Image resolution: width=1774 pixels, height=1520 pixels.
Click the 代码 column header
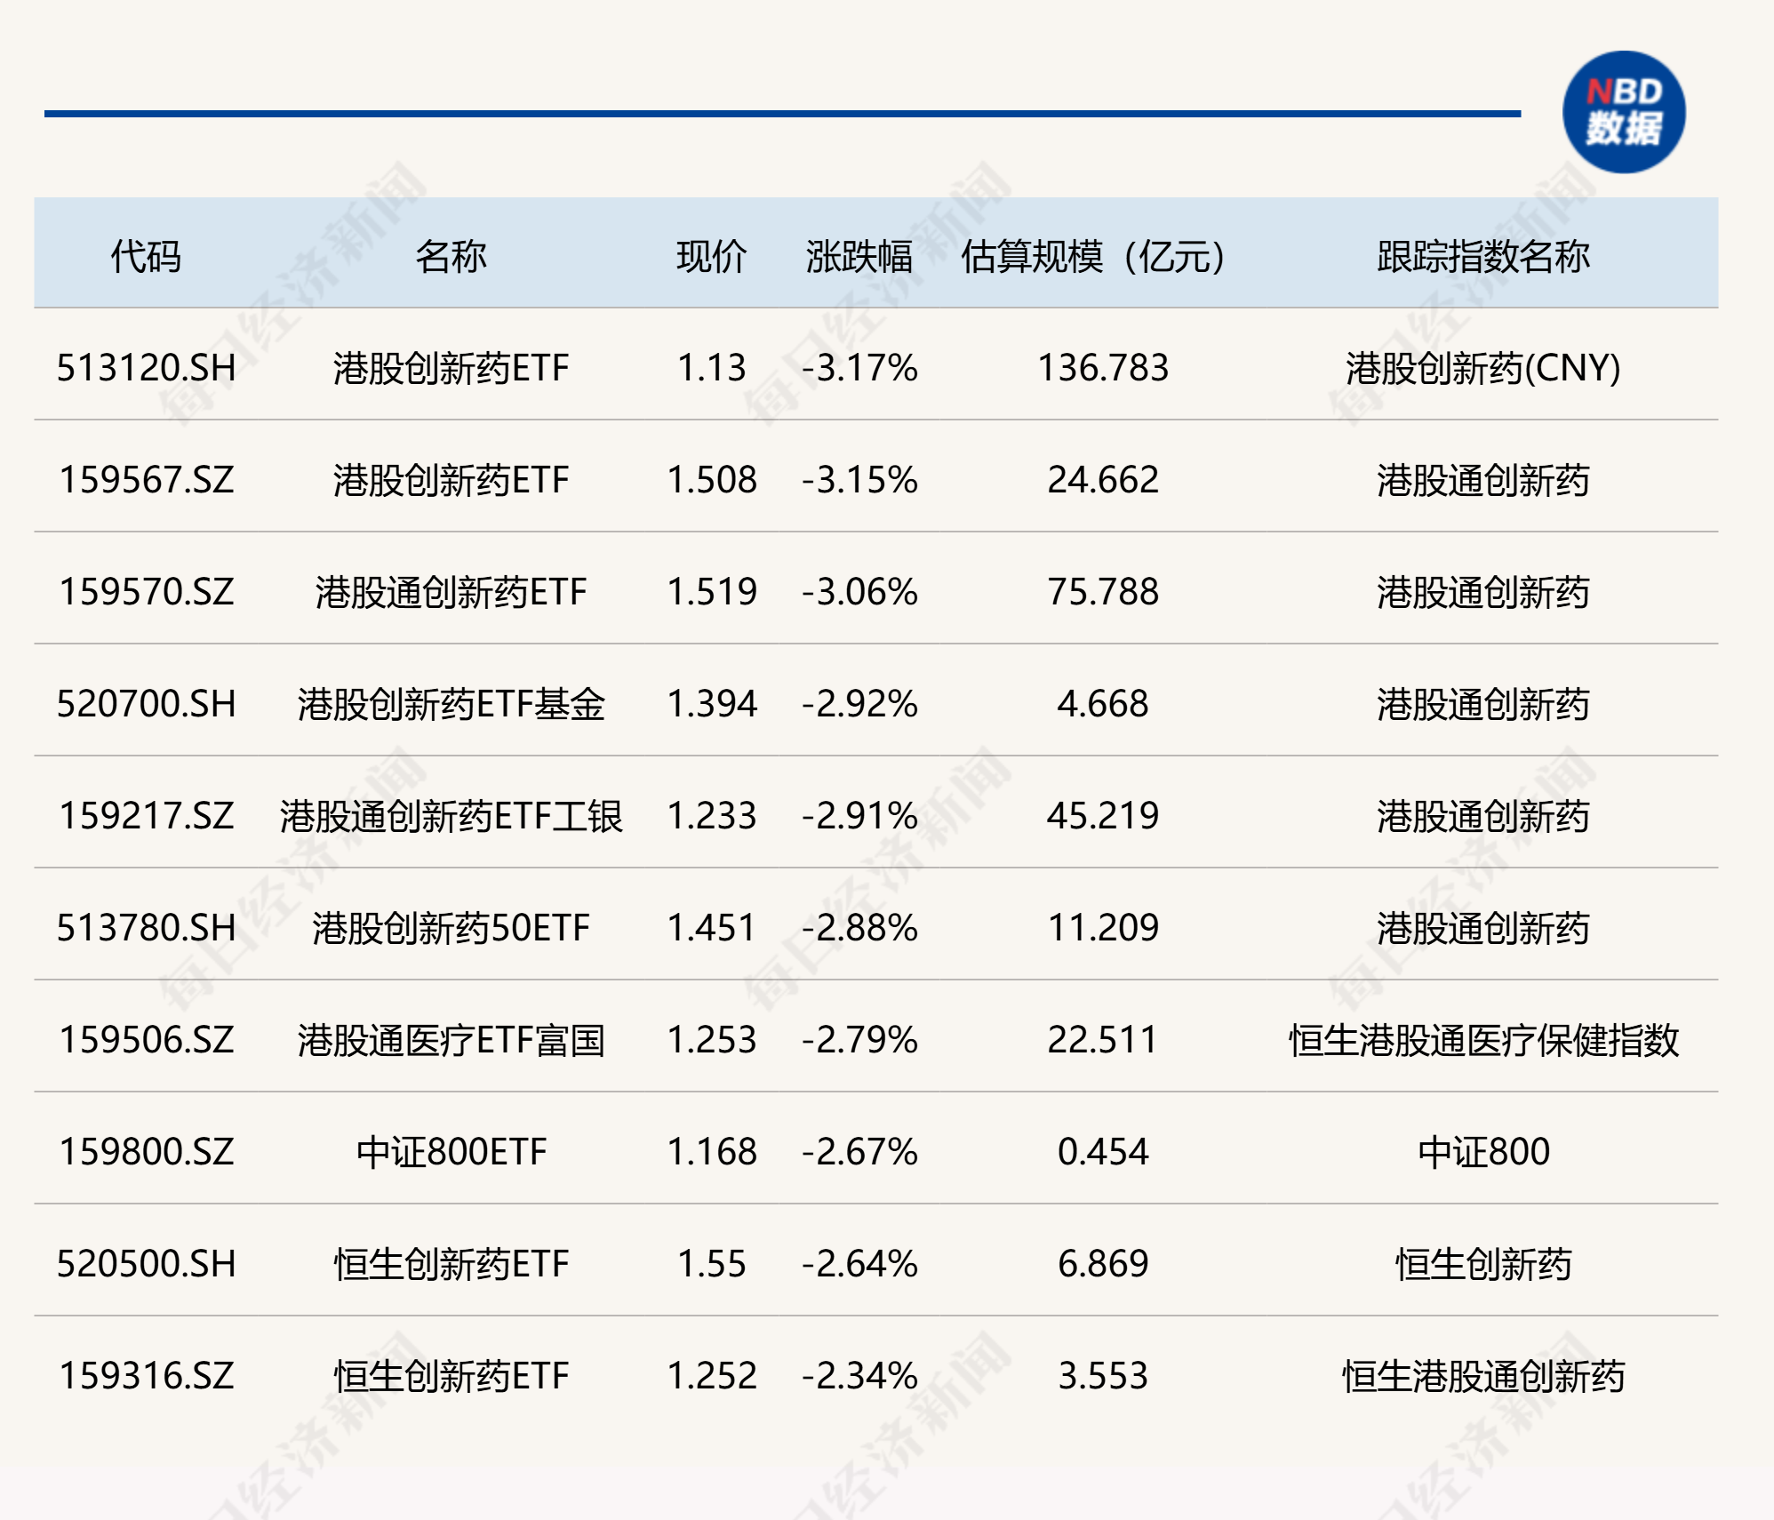point(146,256)
